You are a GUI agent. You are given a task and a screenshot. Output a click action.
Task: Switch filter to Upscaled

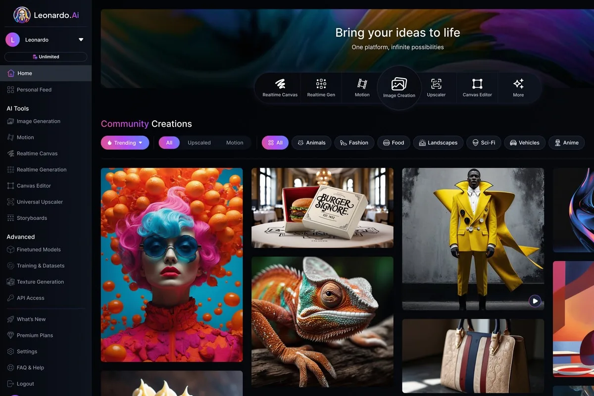199,143
